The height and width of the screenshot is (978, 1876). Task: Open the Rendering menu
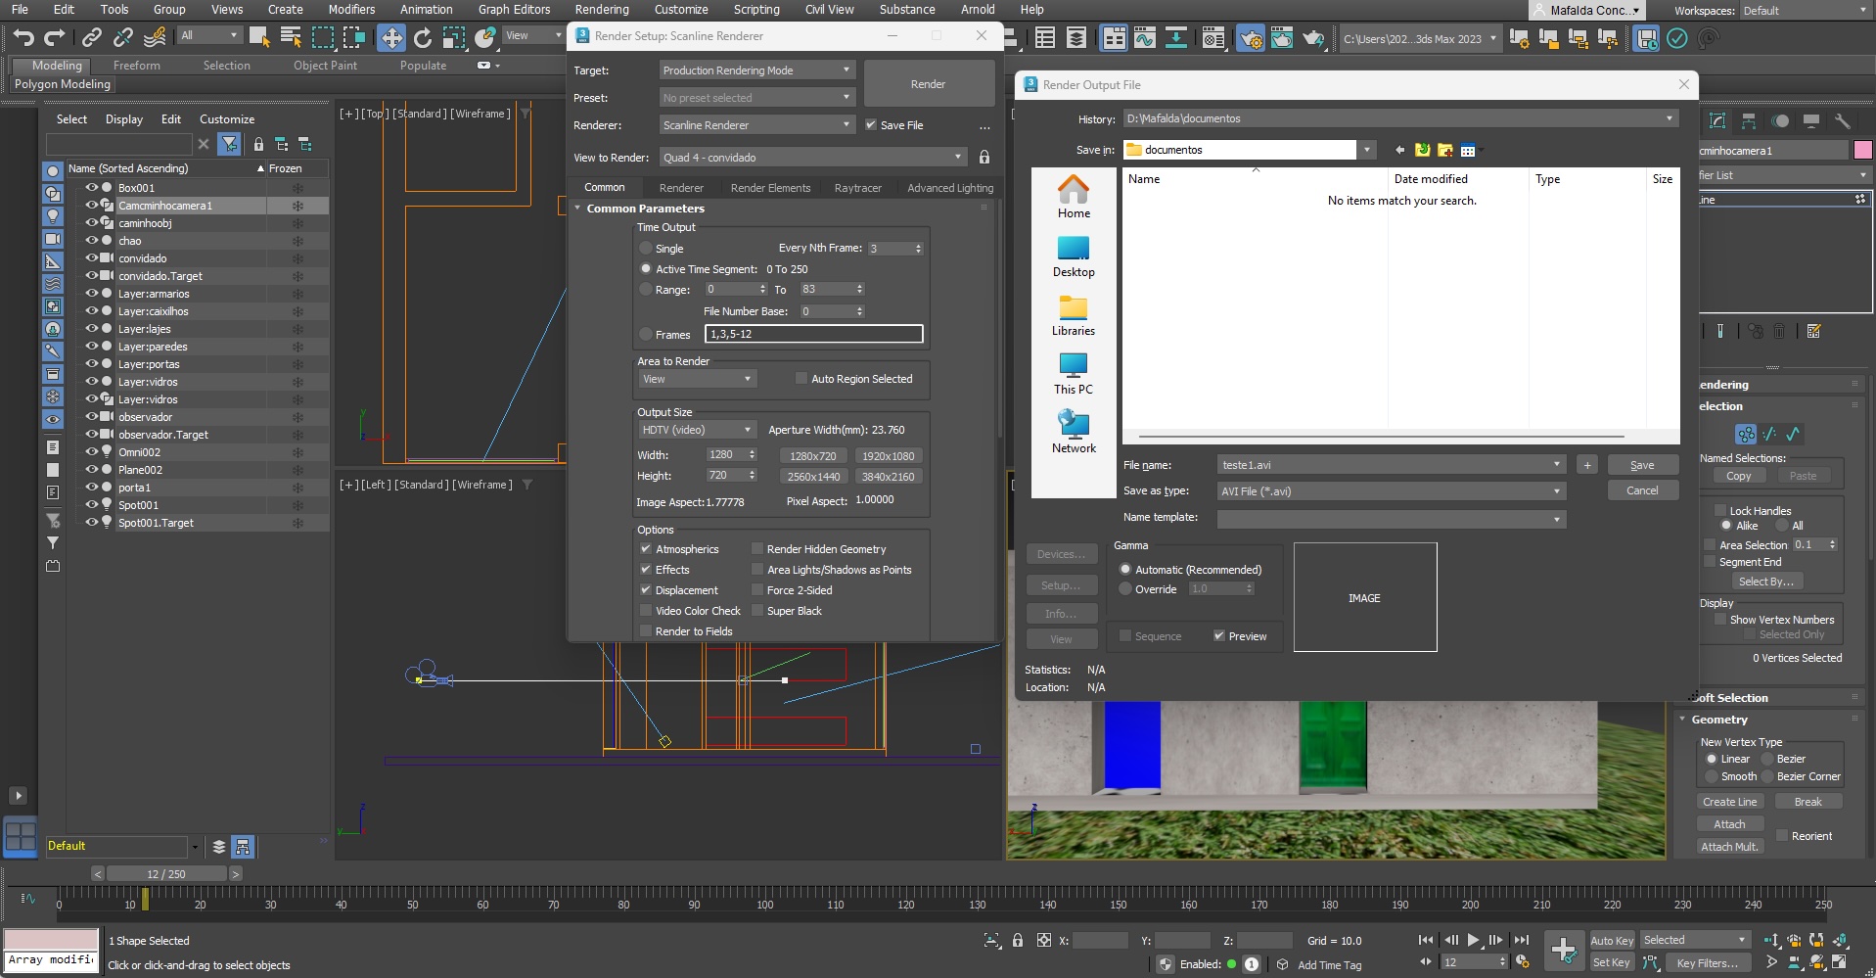tap(601, 10)
